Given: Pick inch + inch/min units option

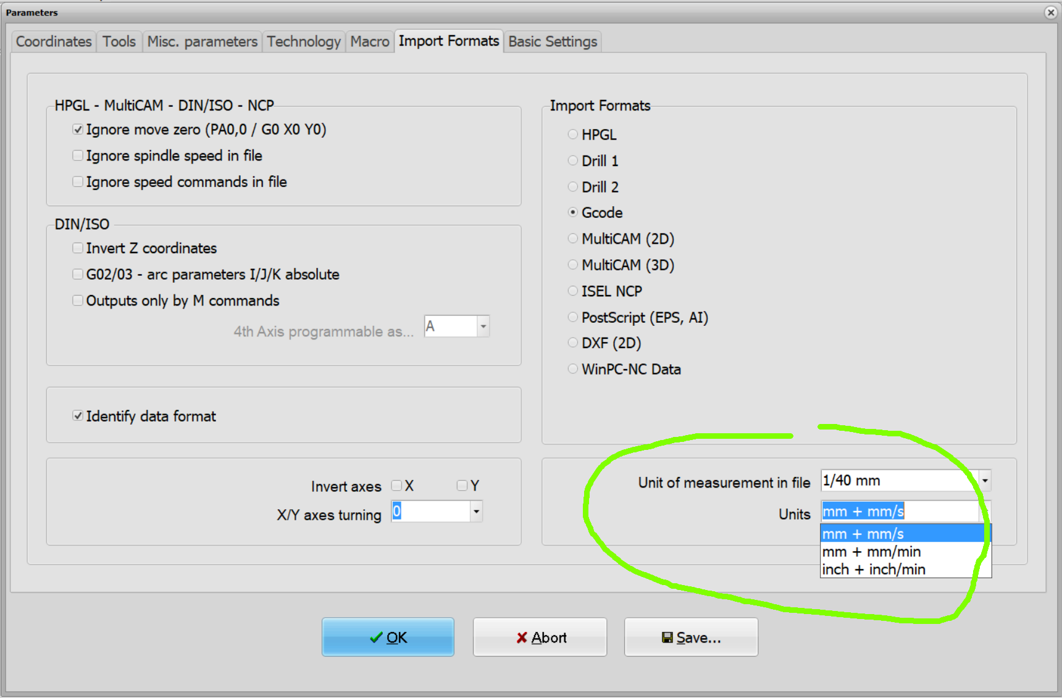Looking at the screenshot, I should coord(873,570).
